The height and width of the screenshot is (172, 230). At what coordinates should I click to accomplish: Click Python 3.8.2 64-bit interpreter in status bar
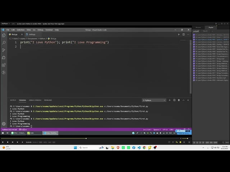click(x=10, y=130)
